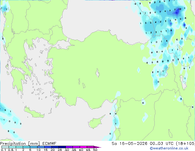Click the '45' legend scale label
This screenshot has height=151, width=195.
(88, 150)
